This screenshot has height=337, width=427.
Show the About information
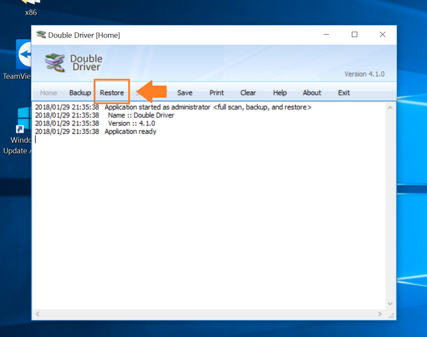(x=312, y=93)
